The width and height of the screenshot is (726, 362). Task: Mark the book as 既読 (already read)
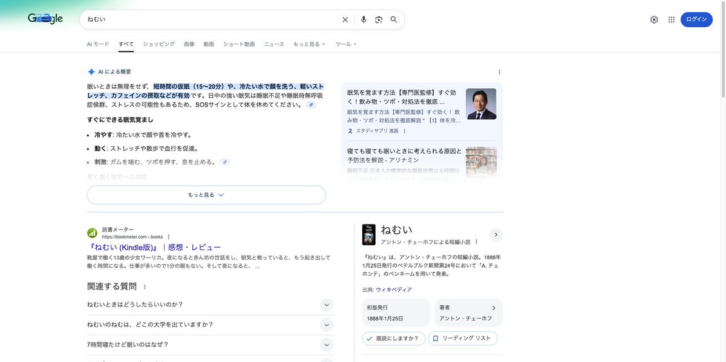tap(393, 338)
